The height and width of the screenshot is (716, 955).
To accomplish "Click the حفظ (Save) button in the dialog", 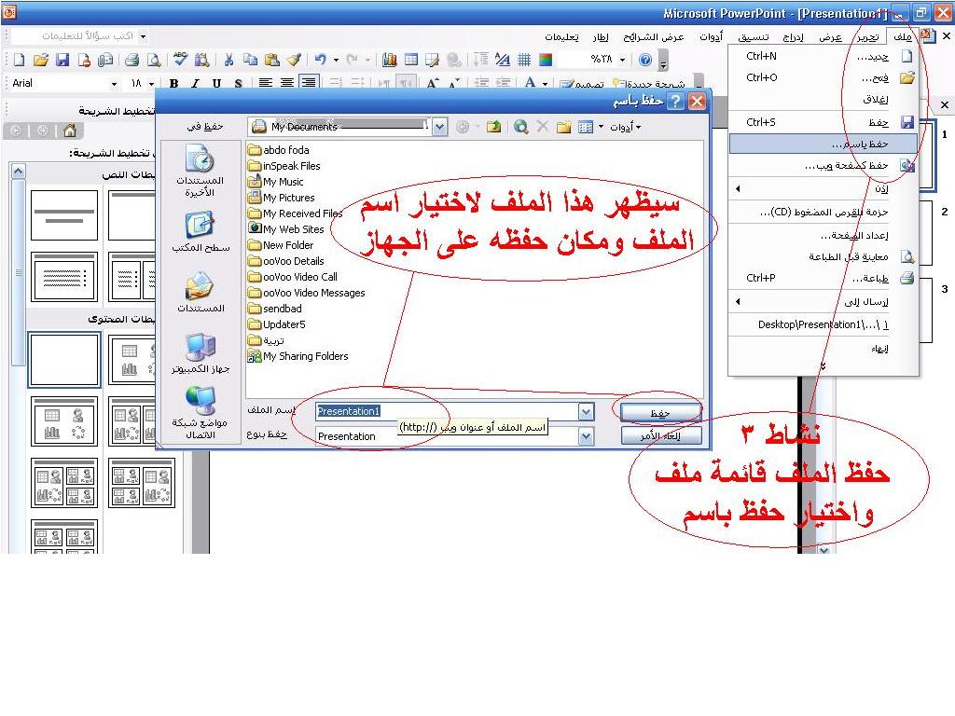I will click(661, 413).
